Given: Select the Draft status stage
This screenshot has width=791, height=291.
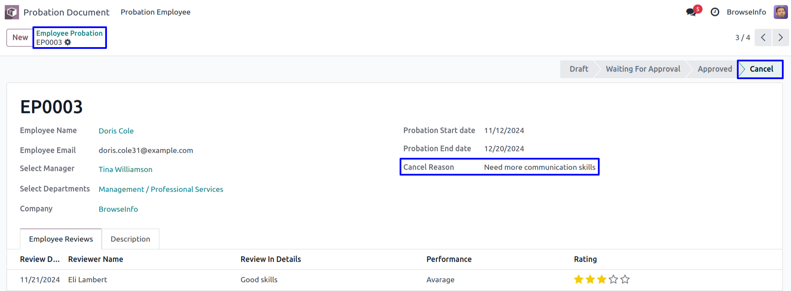Looking at the screenshot, I should 578,69.
